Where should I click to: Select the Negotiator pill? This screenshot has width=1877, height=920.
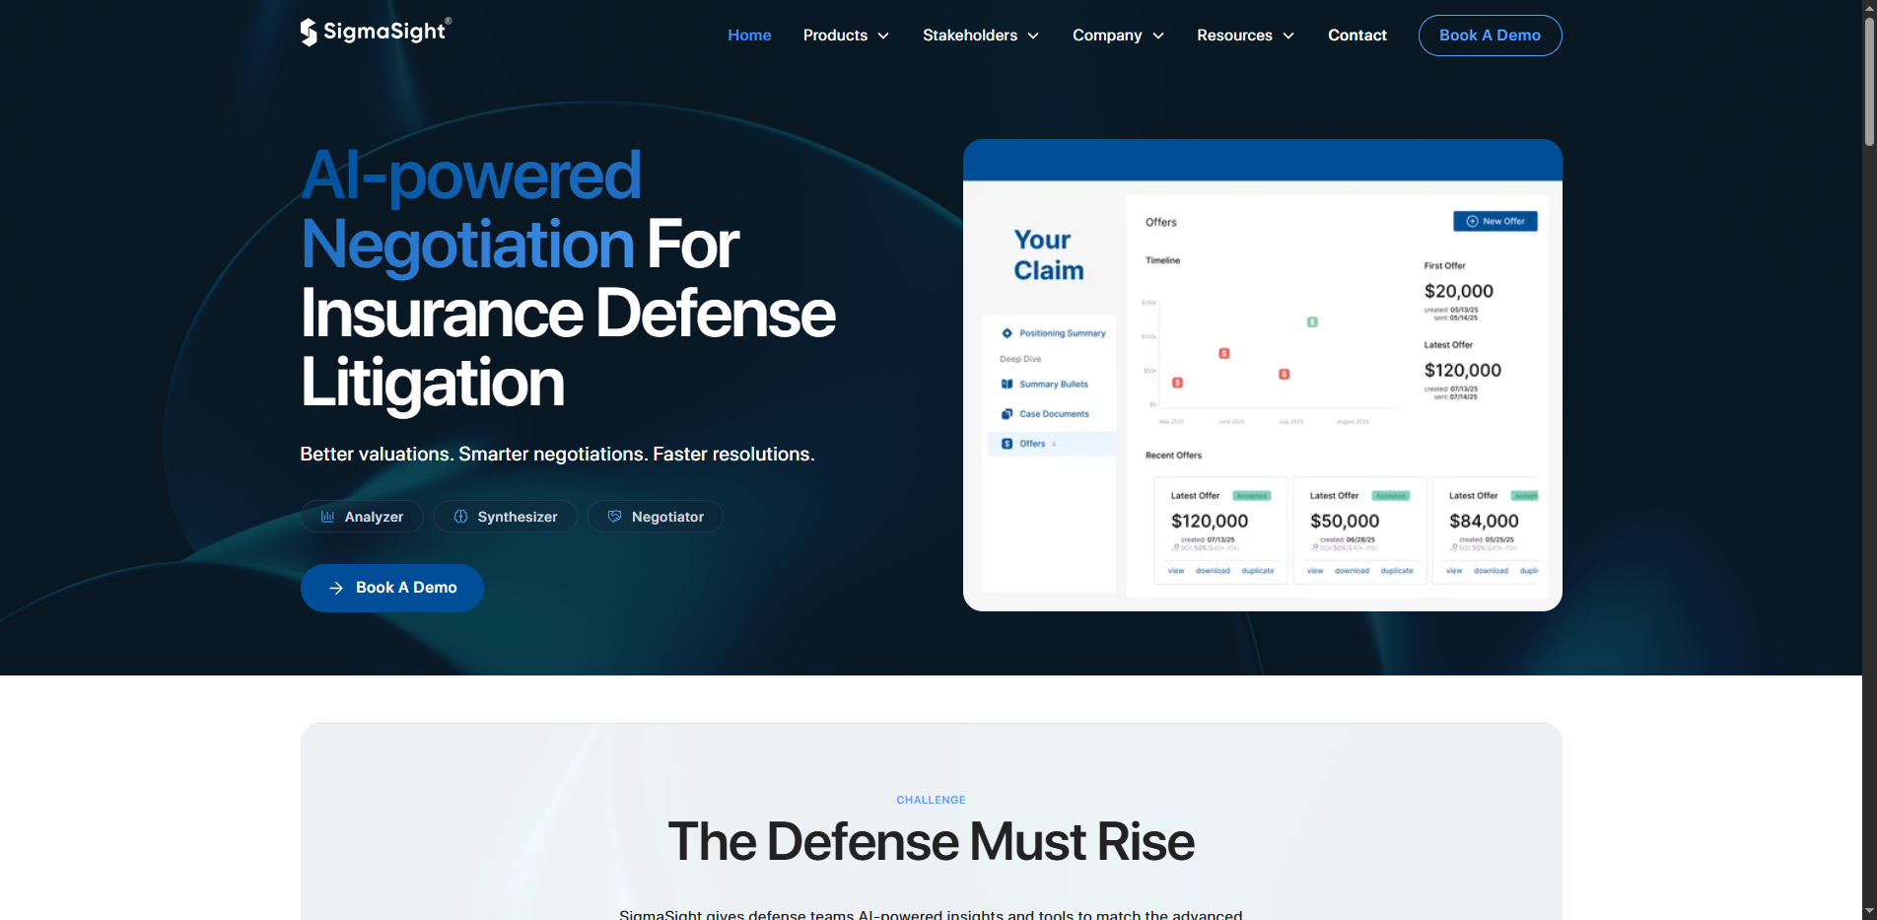pos(656,517)
